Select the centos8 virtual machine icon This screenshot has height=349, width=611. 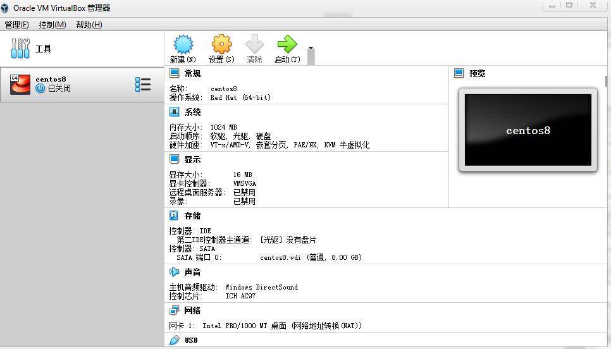(20, 85)
